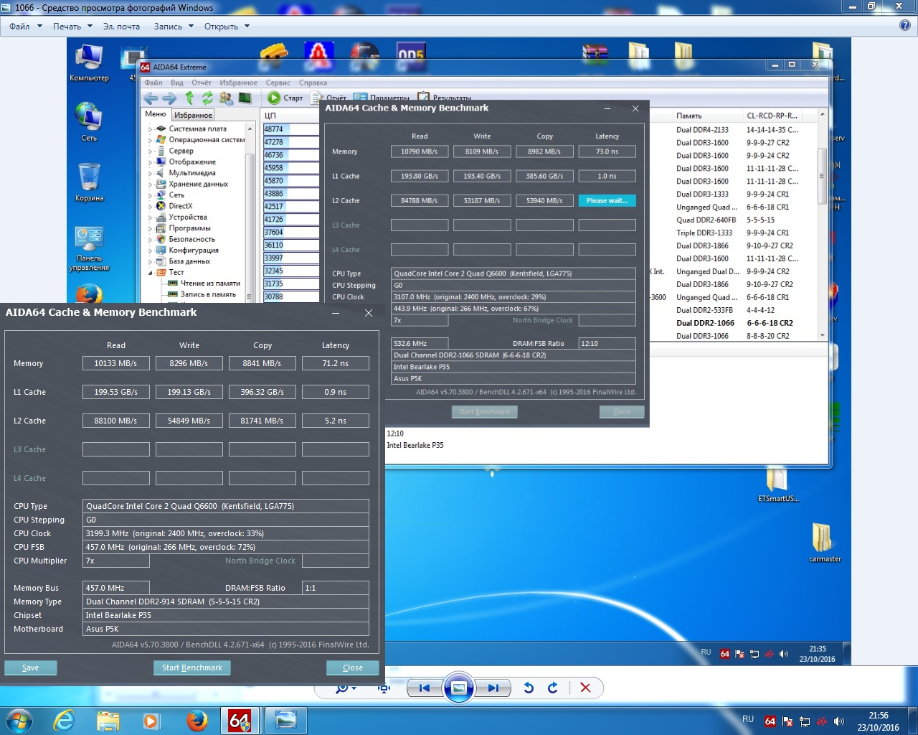Click the Панель управления desktop icon
918x735 pixels.
point(89,249)
